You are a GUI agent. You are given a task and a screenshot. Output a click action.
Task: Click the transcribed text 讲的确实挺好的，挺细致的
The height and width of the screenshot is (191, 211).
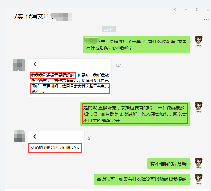pyautogui.click(x=54, y=148)
